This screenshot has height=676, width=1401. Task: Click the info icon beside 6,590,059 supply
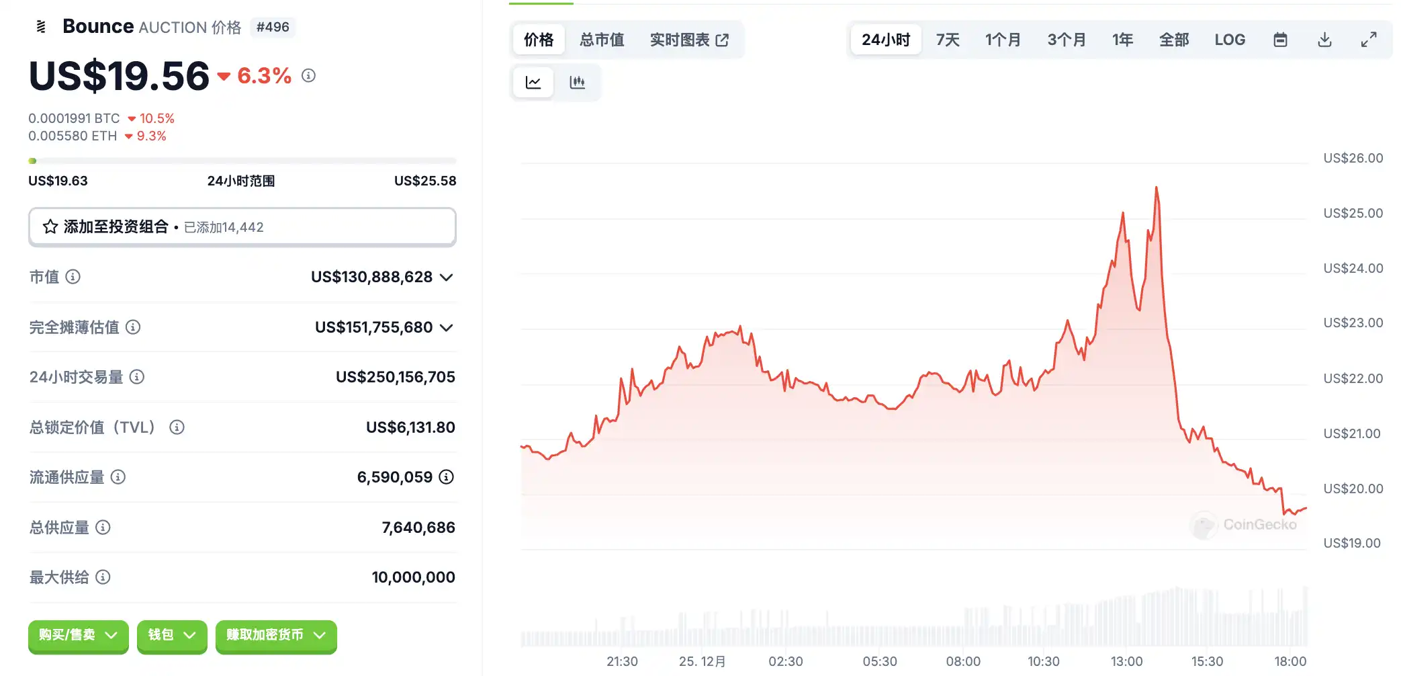click(447, 477)
